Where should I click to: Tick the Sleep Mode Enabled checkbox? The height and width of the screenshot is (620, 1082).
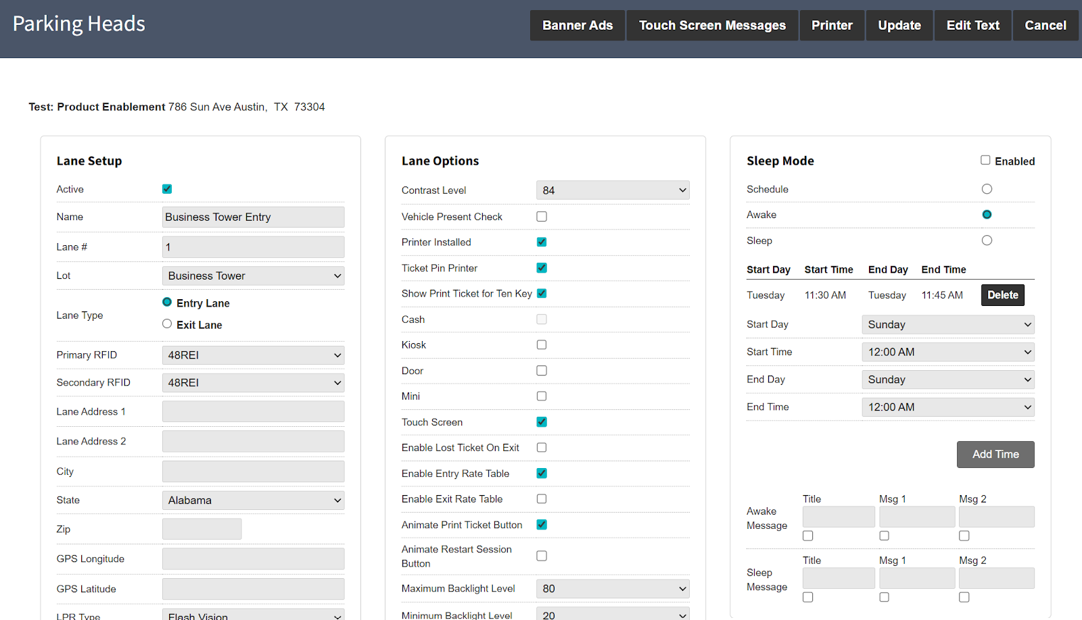click(985, 160)
